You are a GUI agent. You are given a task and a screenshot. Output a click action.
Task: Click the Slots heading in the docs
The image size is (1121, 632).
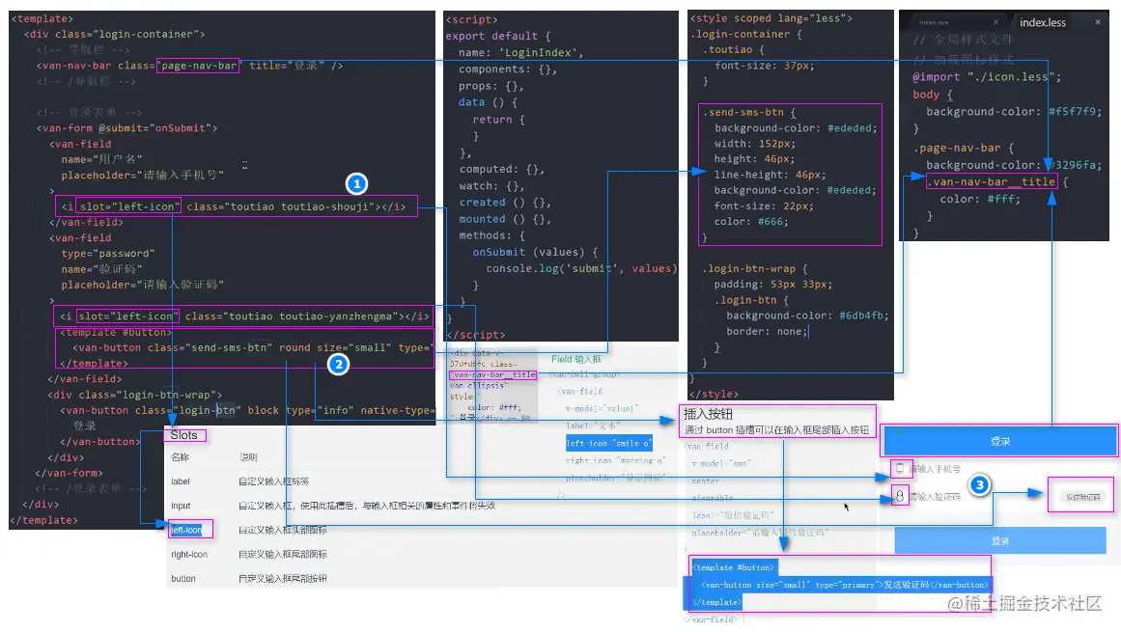click(x=183, y=435)
